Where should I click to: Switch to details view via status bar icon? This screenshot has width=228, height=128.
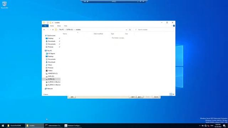(x=171, y=94)
